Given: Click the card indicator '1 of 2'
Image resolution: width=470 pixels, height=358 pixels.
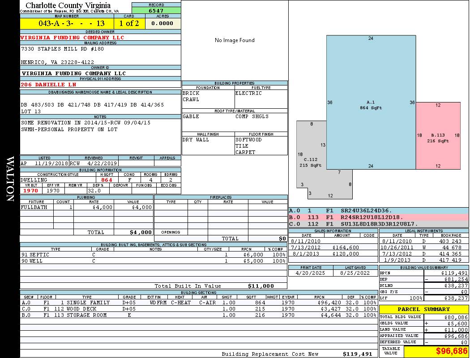Looking at the screenshot, I should [x=129, y=23].
